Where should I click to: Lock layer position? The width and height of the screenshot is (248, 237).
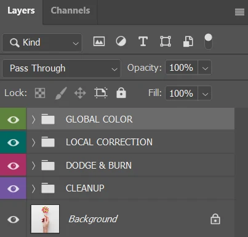80,93
